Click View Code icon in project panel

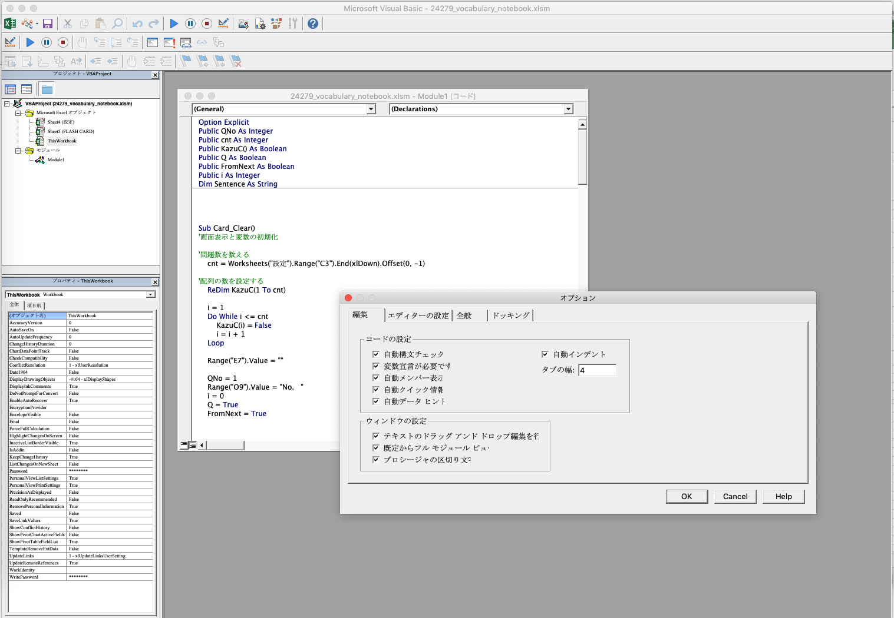click(10, 89)
